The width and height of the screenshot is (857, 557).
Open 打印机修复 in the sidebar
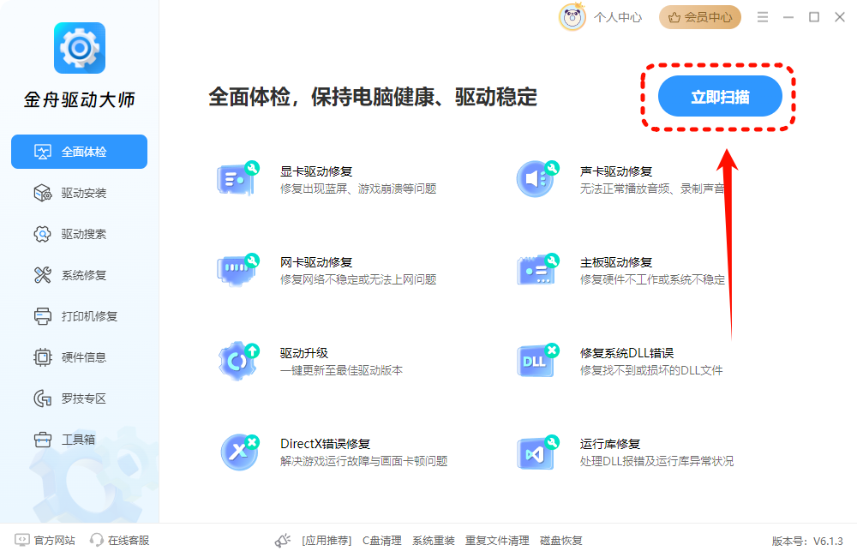(79, 316)
